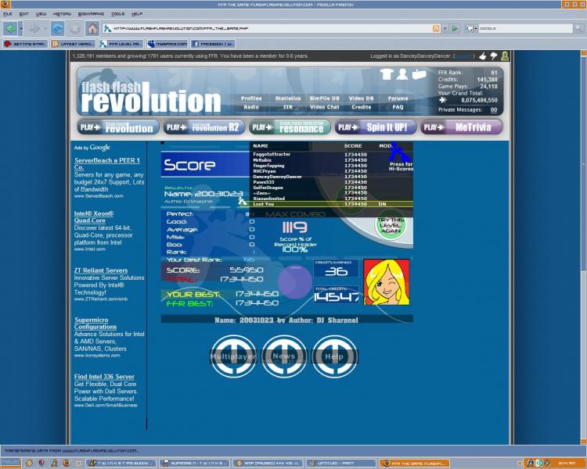
Task: Click the Help round button
Action: (334, 356)
